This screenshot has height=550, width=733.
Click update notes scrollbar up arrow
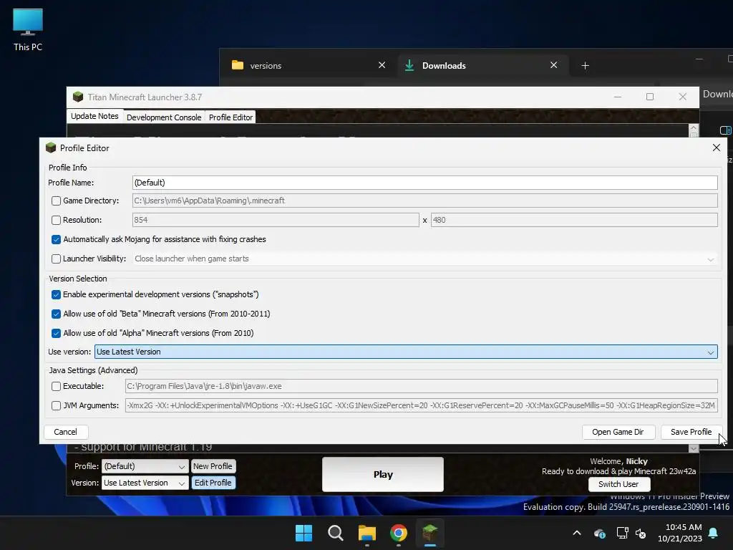[x=693, y=128]
